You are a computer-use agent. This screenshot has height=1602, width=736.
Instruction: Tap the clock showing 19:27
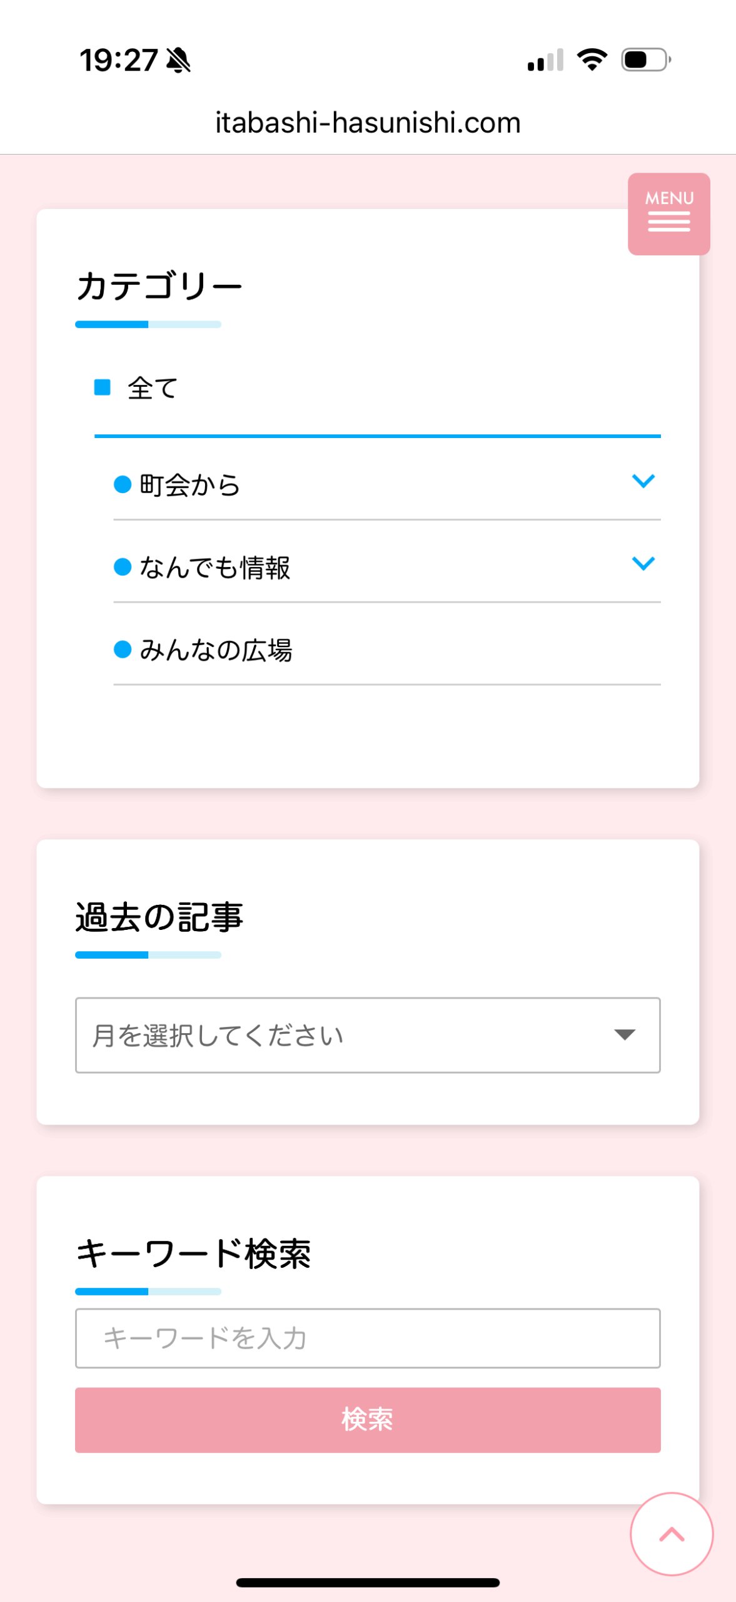118,60
